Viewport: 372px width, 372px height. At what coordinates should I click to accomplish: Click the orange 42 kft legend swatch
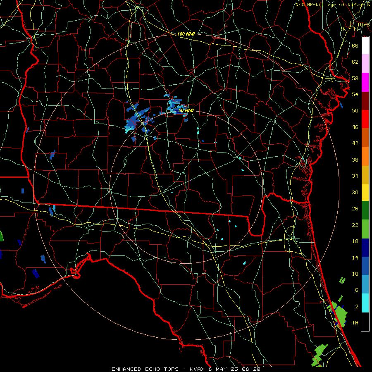point(365,156)
